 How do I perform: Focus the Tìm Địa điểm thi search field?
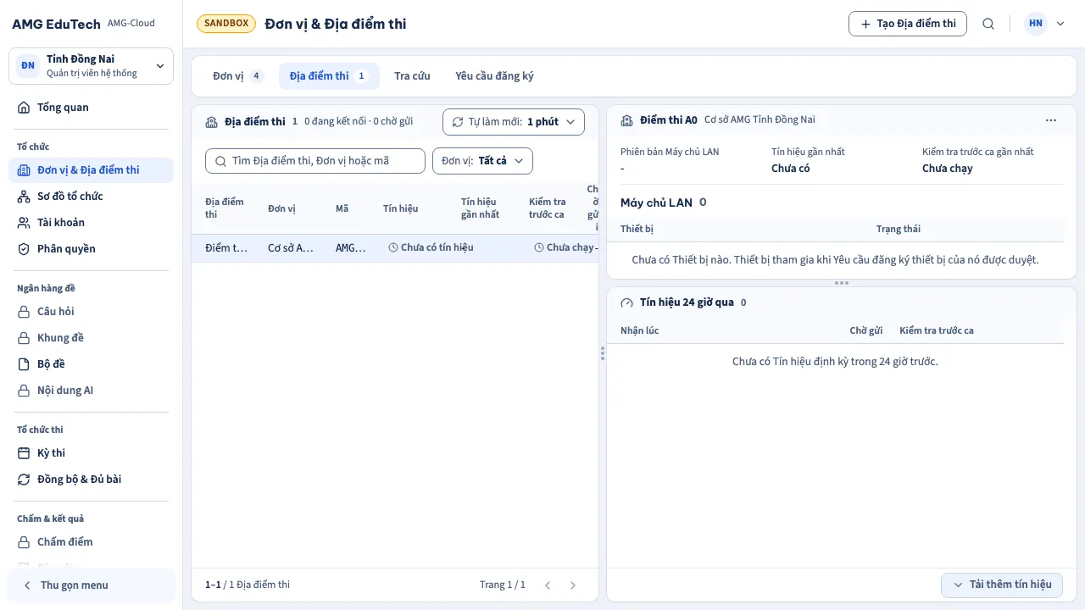[315, 161]
